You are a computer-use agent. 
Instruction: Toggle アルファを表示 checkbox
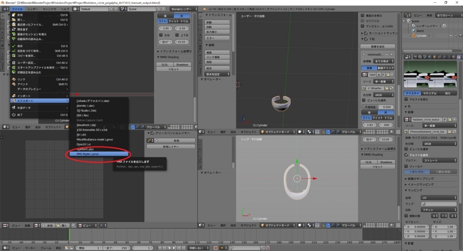[406, 99]
